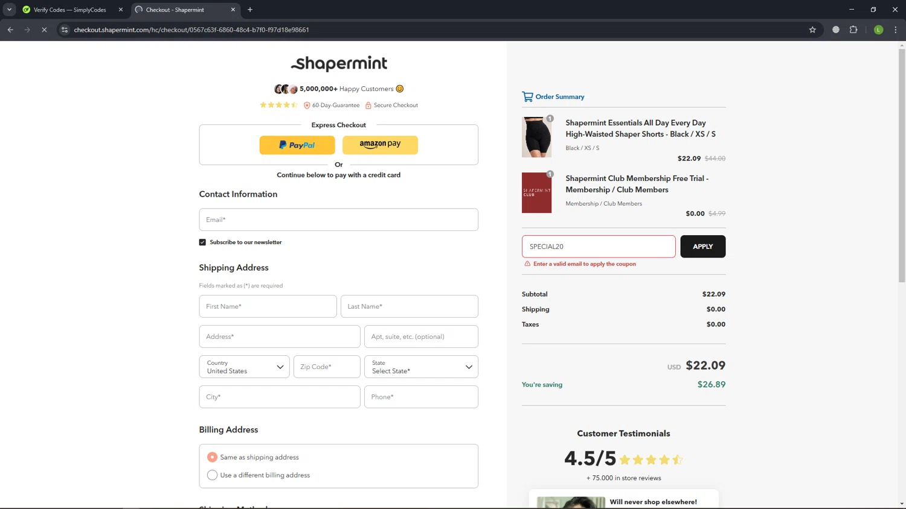Click the back navigation arrow
The width and height of the screenshot is (906, 509).
[10, 30]
